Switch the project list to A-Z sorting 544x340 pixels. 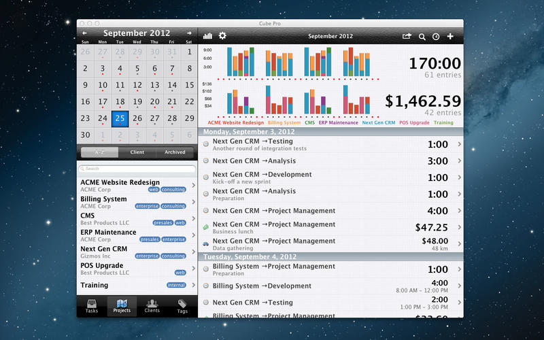click(99, 152)
